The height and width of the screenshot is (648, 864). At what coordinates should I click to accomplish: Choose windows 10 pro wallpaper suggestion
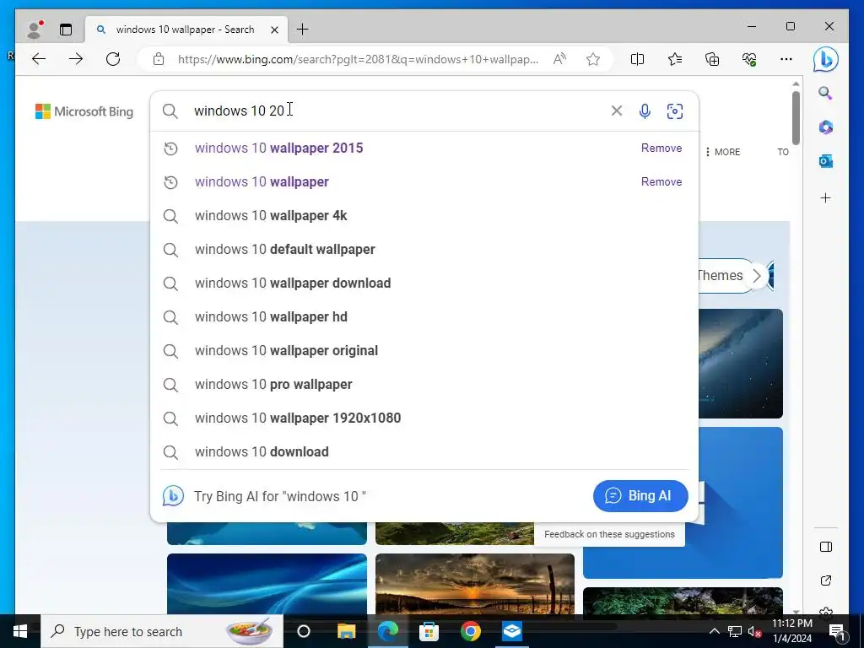(424, 384)
